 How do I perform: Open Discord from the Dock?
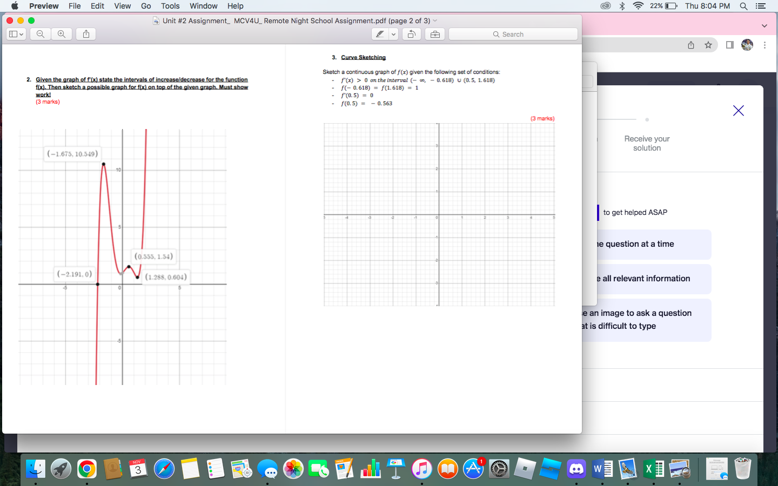(576, 469)
